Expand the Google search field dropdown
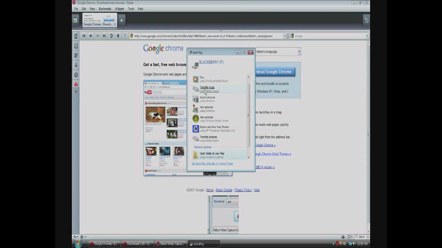 [367, 36]
